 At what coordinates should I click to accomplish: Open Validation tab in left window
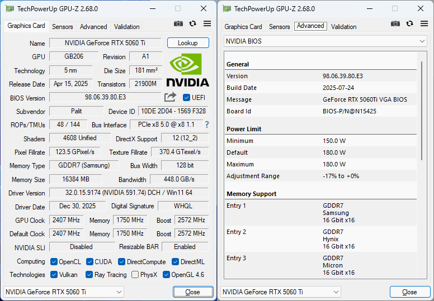126,27
